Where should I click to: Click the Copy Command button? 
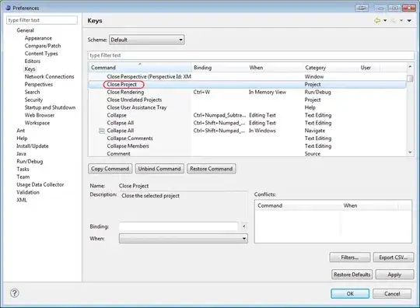[x=110, y=169]
